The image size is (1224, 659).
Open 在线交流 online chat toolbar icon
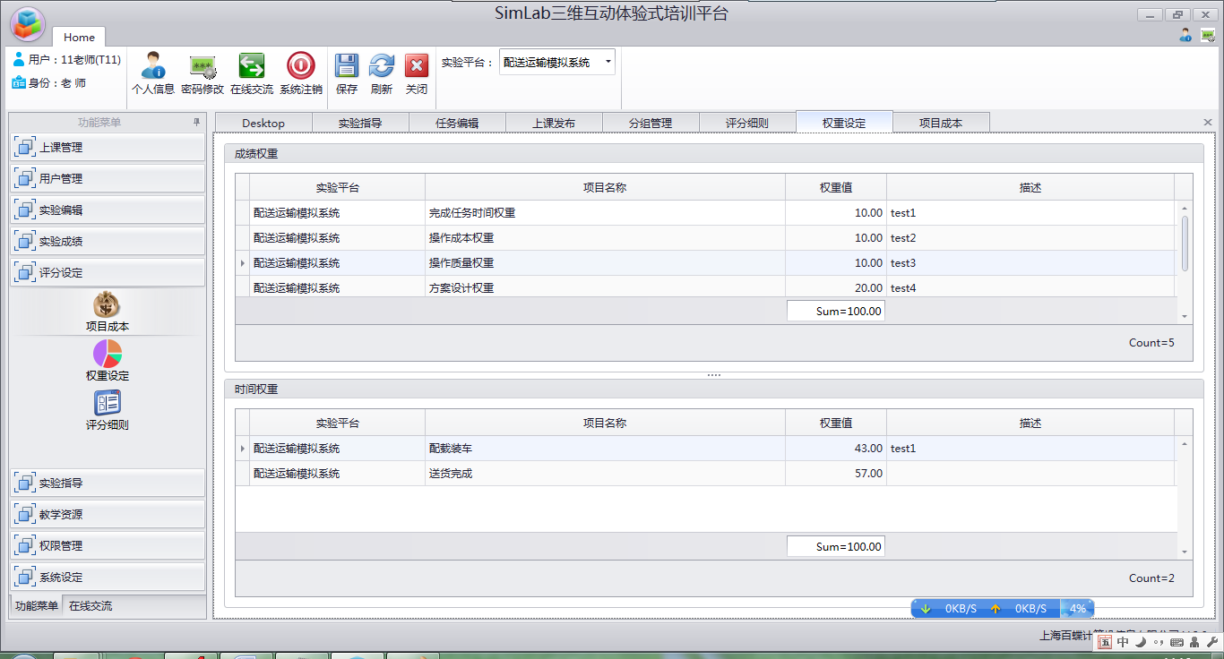coord(251,67)
